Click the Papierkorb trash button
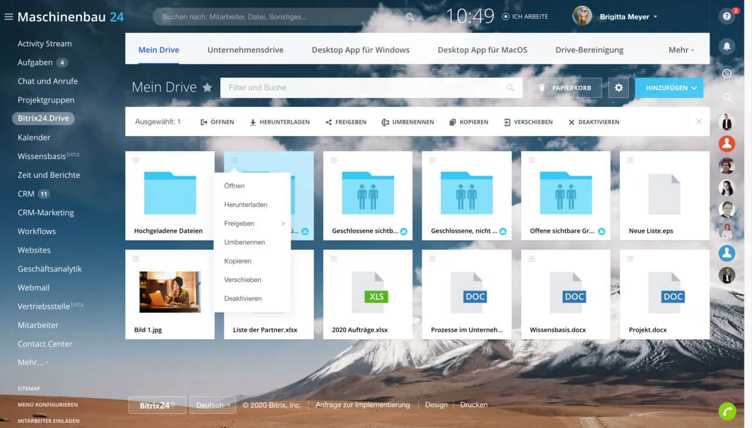 (565, 88)
